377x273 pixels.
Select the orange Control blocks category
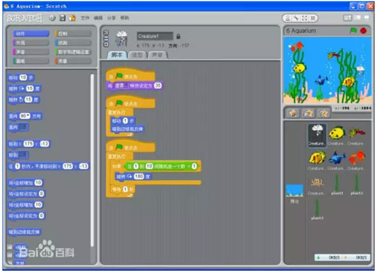73,33
